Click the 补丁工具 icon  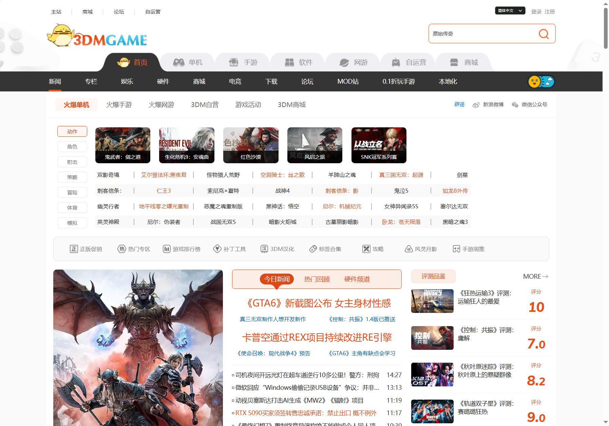tap(217, 249)
